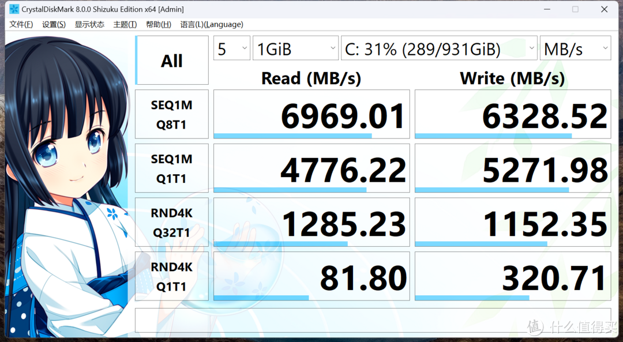Click the CrystalDiskMark app icon in title bar
The height and width of the screenshot is (342, 623).
(14, 9)
